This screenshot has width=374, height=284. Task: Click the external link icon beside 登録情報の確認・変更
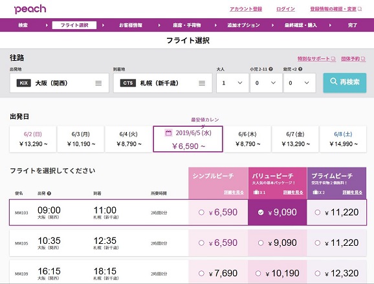360,9
